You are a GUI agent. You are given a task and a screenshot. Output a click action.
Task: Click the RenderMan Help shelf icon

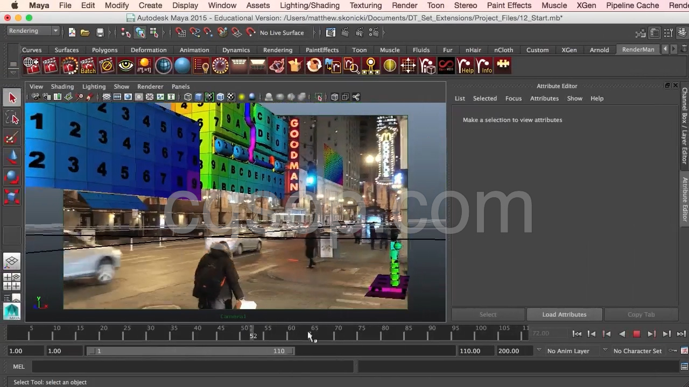(466, 66)
